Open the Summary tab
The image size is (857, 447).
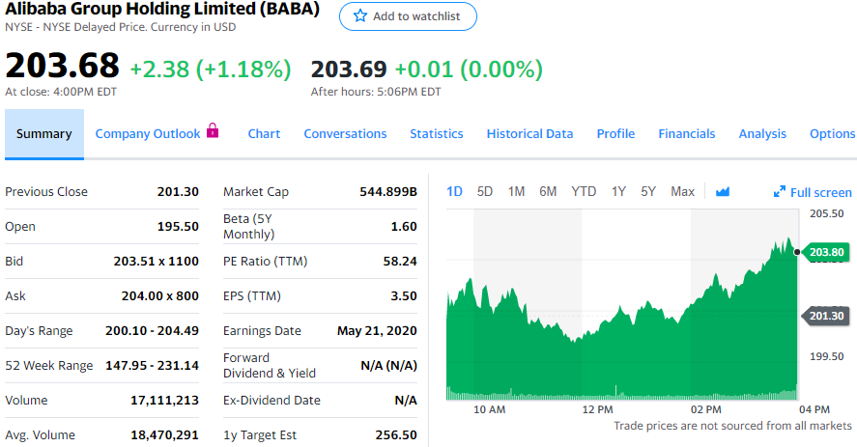click(44, 134)
